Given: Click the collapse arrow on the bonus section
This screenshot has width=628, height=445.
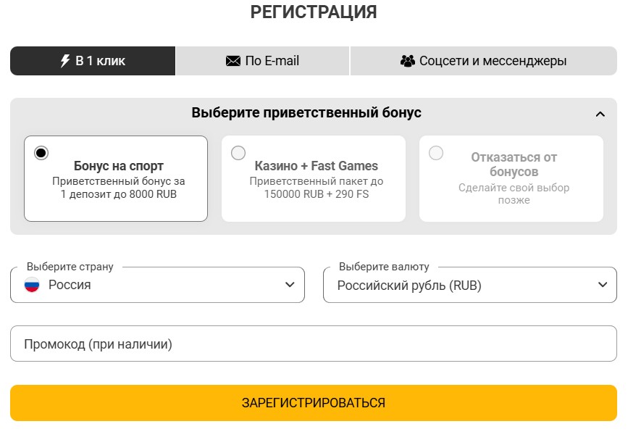Looking at the screenshot, I should click(x=600, y=113).
